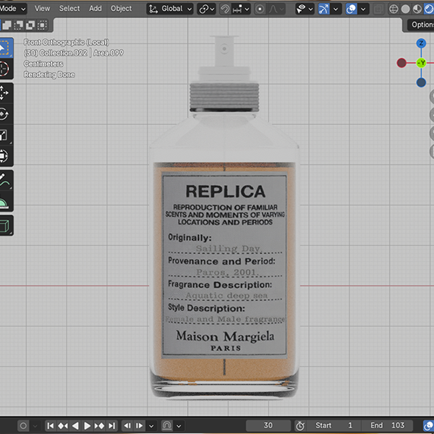
Task: Click the green -Y axis gizmo handle
Action: point(421,63)
